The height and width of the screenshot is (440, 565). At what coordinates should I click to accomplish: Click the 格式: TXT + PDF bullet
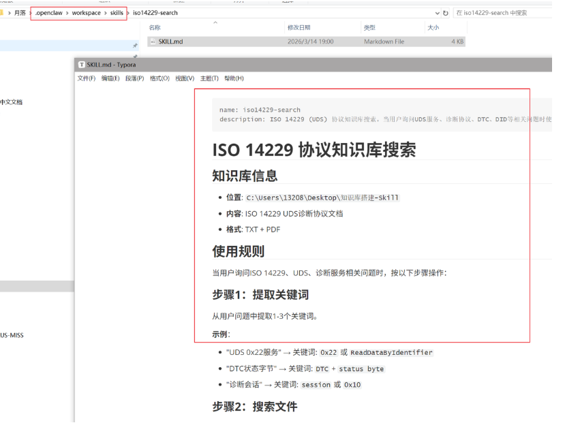(x=253, y=230)
